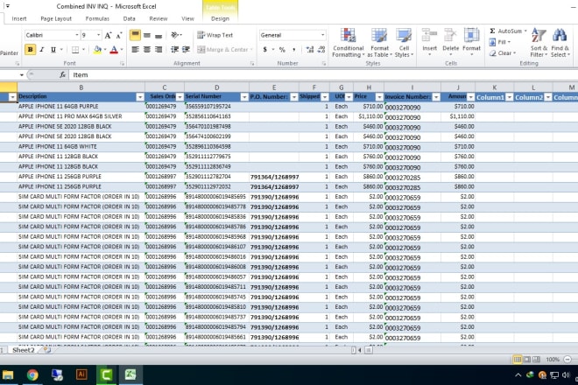Apply cell borders icon
The height and width of the screenshot is (385, 578).
[75, 49]
